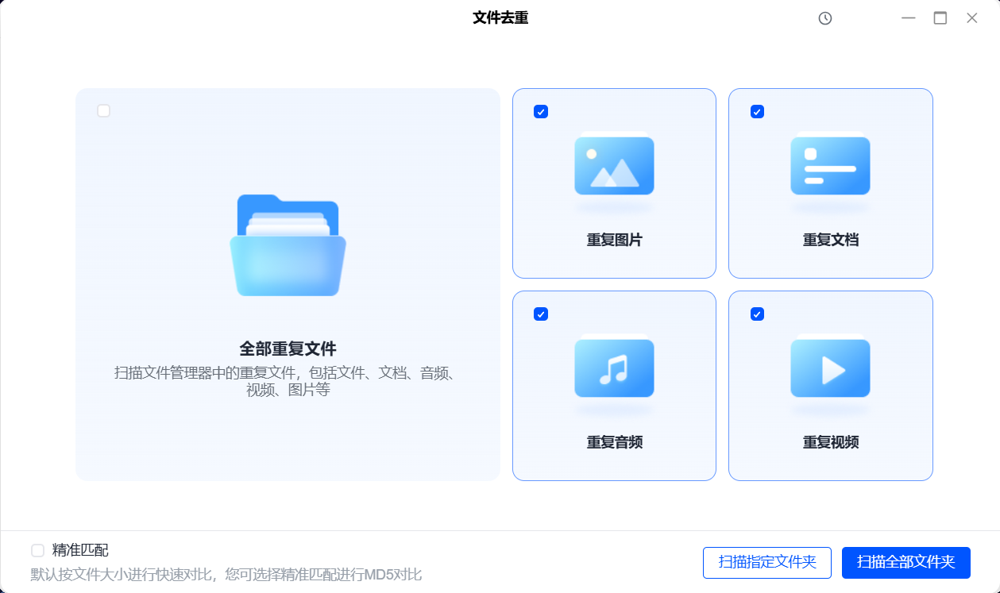Click the 扫描全部文件夹 button
Screen dimensions: 1000x593
[x=906, y=563]
